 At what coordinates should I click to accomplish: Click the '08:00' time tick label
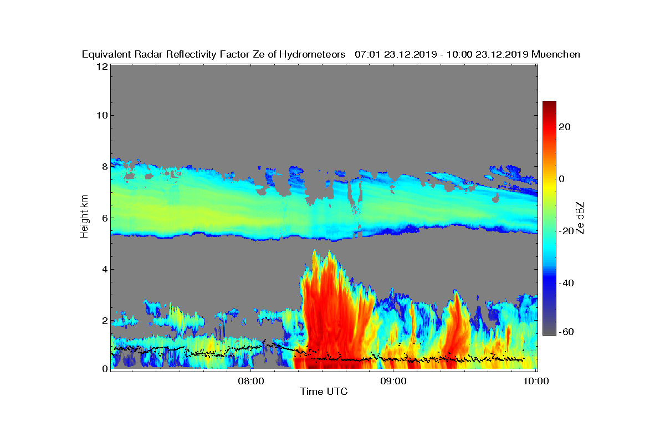(251, 381)
